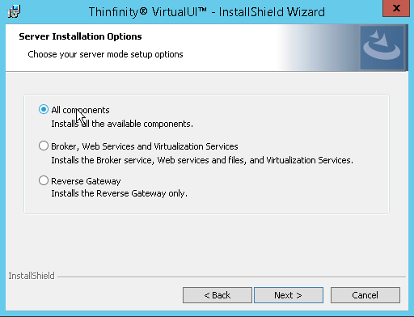414x317 pixels.
Task: Click the "Installs the Reverse Gateway only." description
Action: click(119, 193)
